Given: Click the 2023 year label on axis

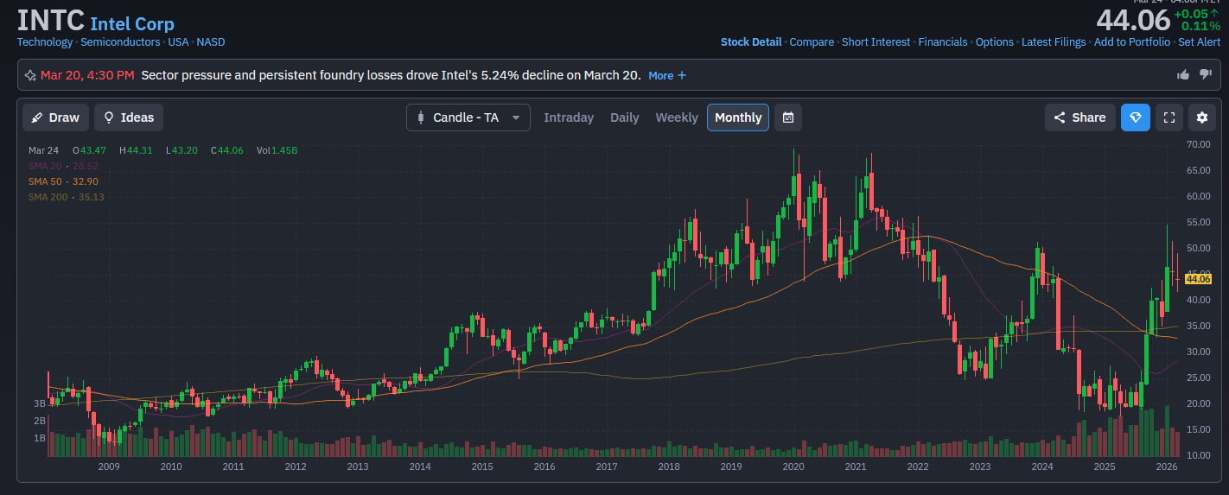Looking at the screenshot, I should click(980, 466).
